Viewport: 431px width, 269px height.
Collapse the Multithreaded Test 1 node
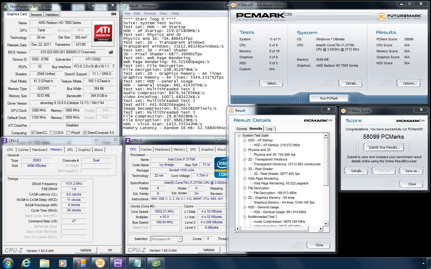[x=245, y=217]
